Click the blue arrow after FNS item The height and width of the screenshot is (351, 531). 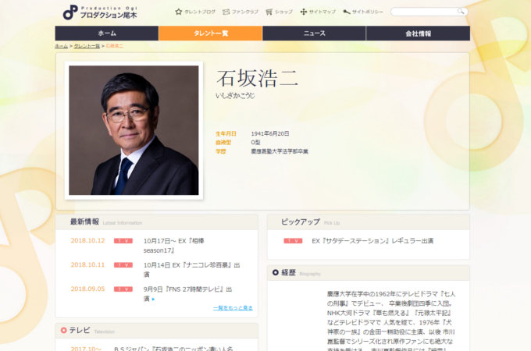pyautogui.click(x=153, y=299)
